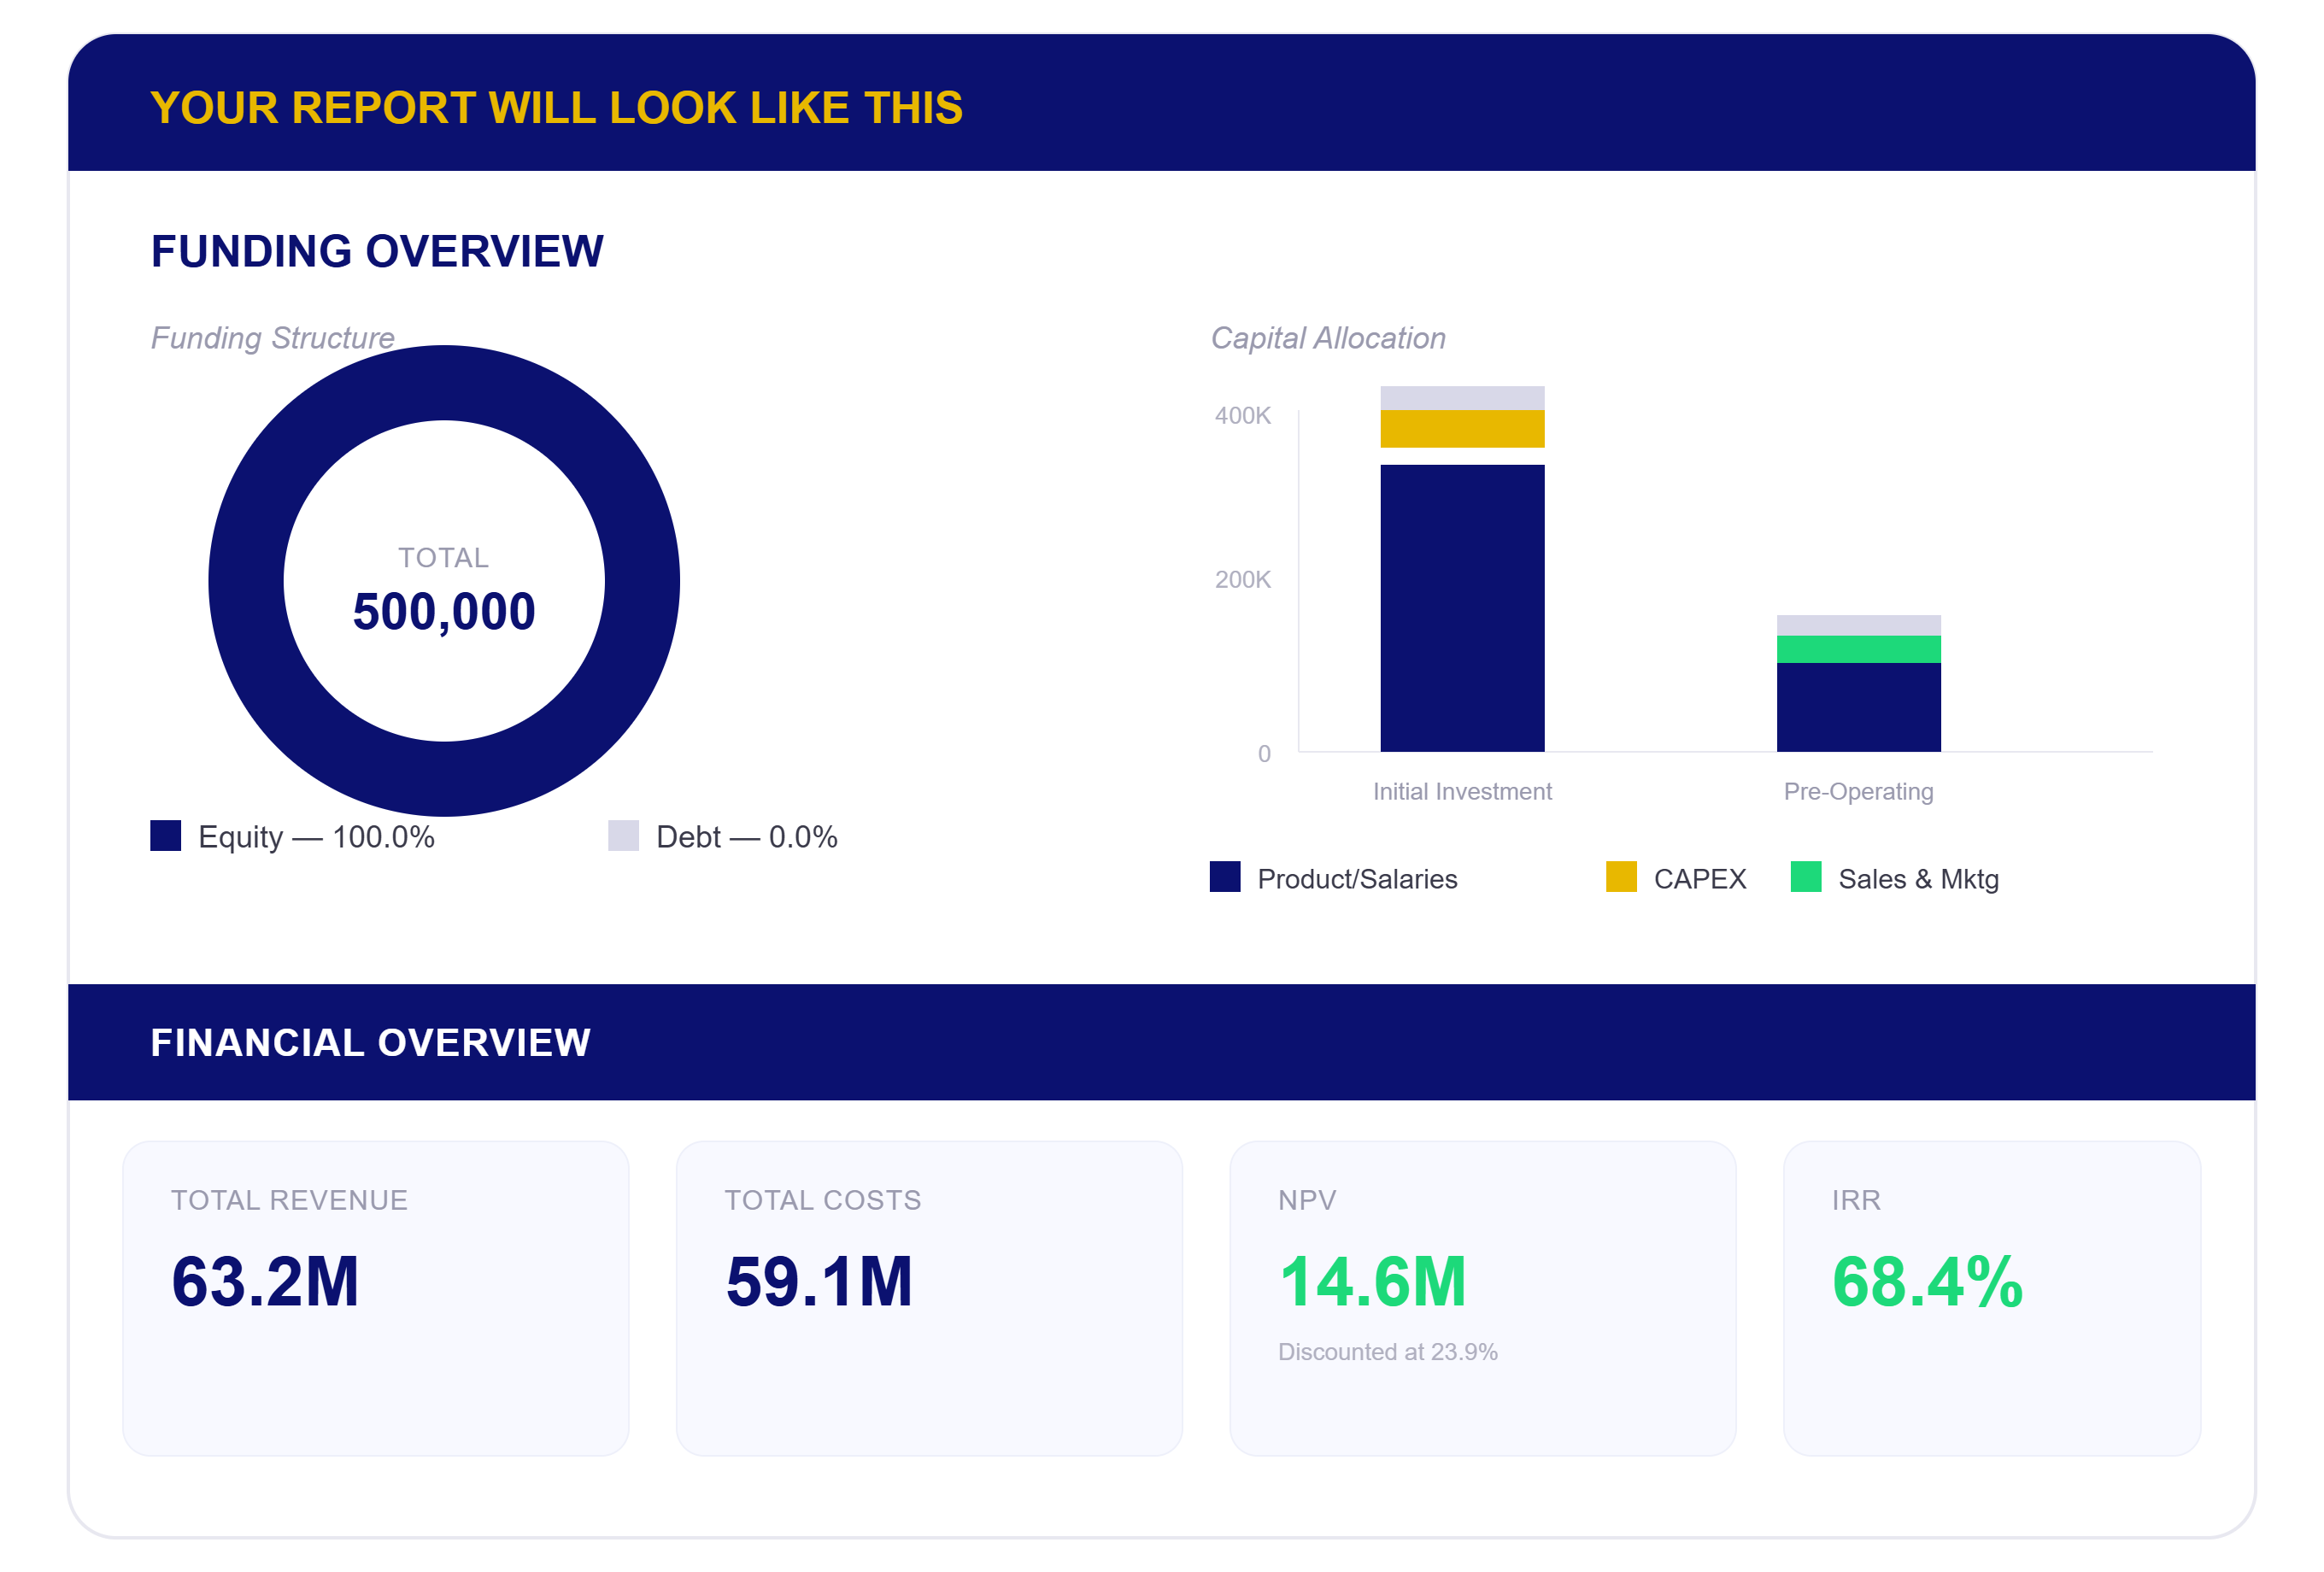Click the Initial Investment axis label

[1462, 791]
